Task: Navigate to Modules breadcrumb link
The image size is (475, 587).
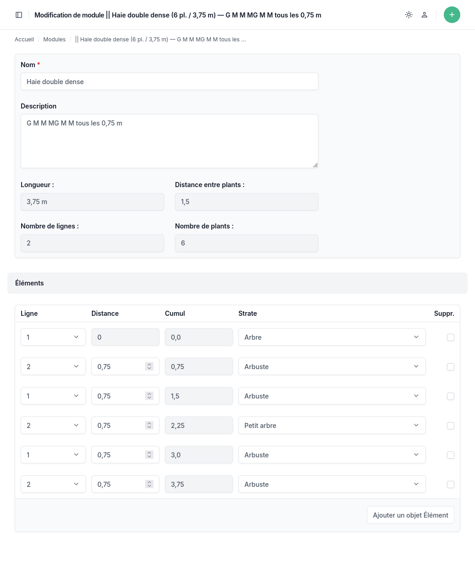Action: click(54, 40)
